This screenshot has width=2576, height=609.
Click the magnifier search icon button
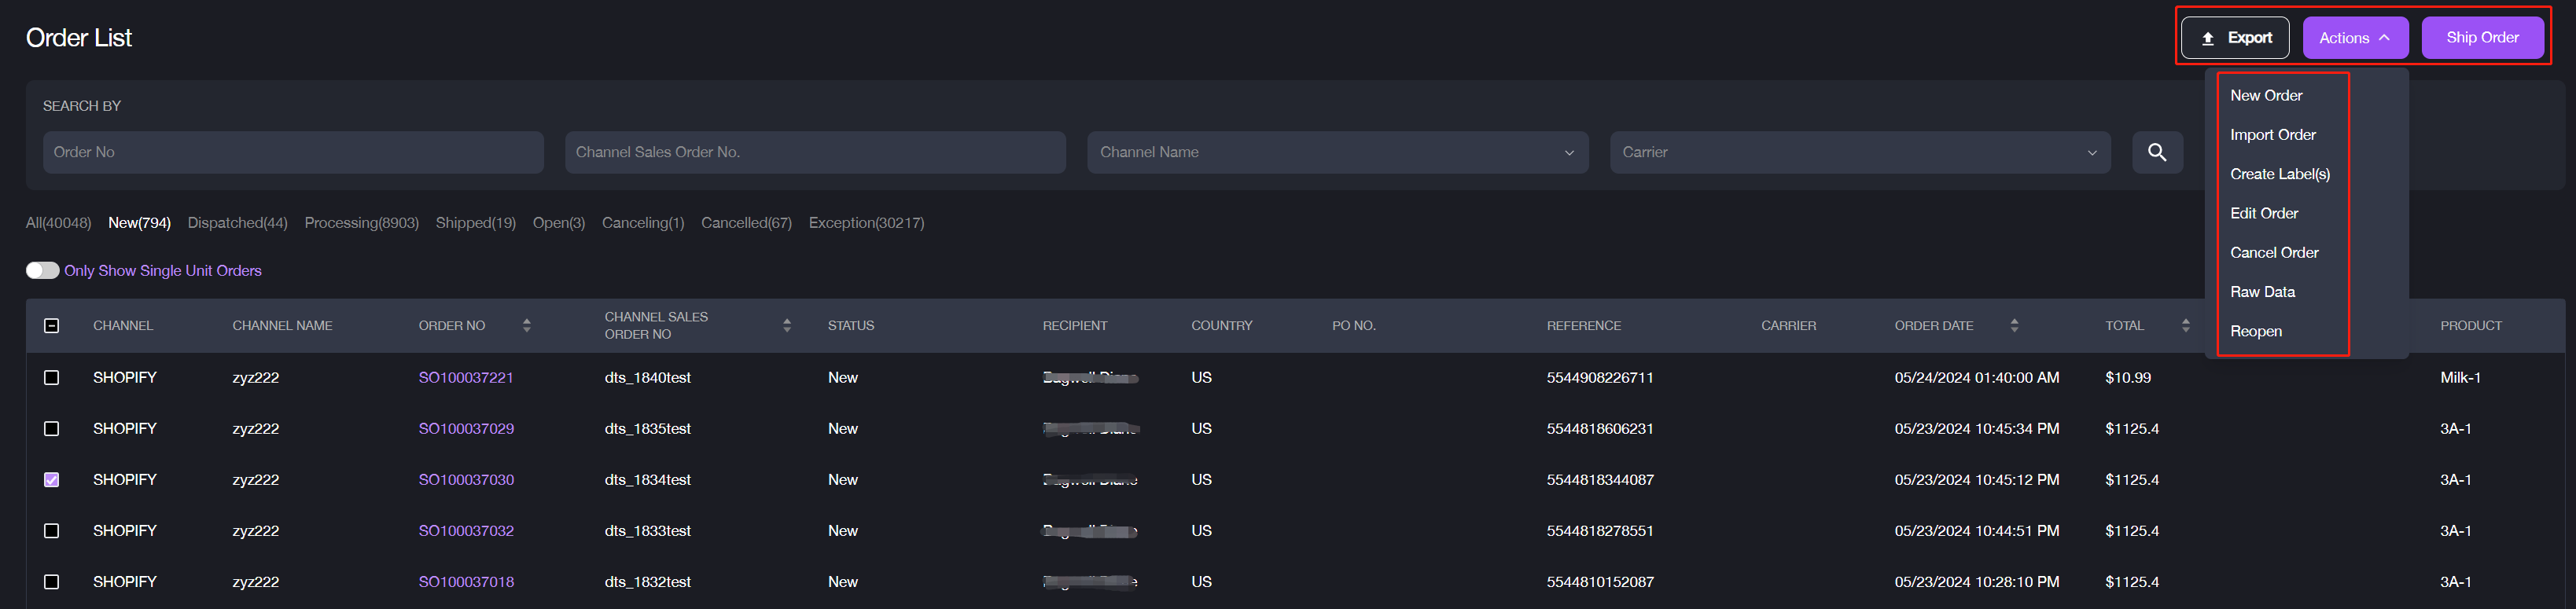(x=2157, y=152)
